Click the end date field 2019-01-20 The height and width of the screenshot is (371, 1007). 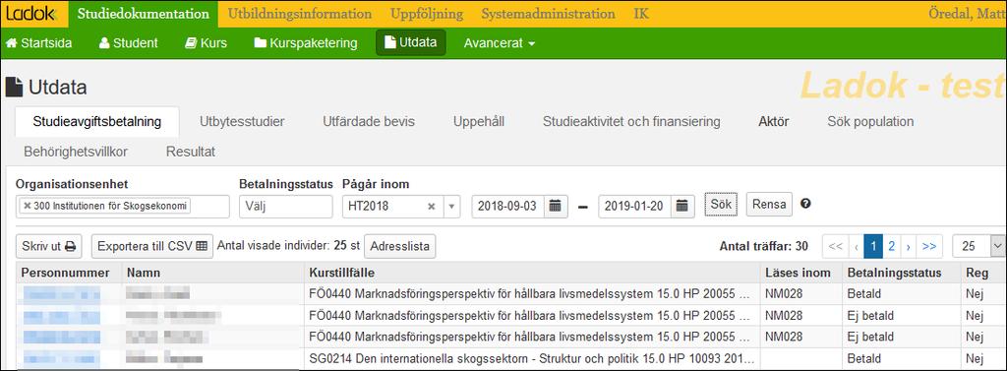(x=634, y=207)
